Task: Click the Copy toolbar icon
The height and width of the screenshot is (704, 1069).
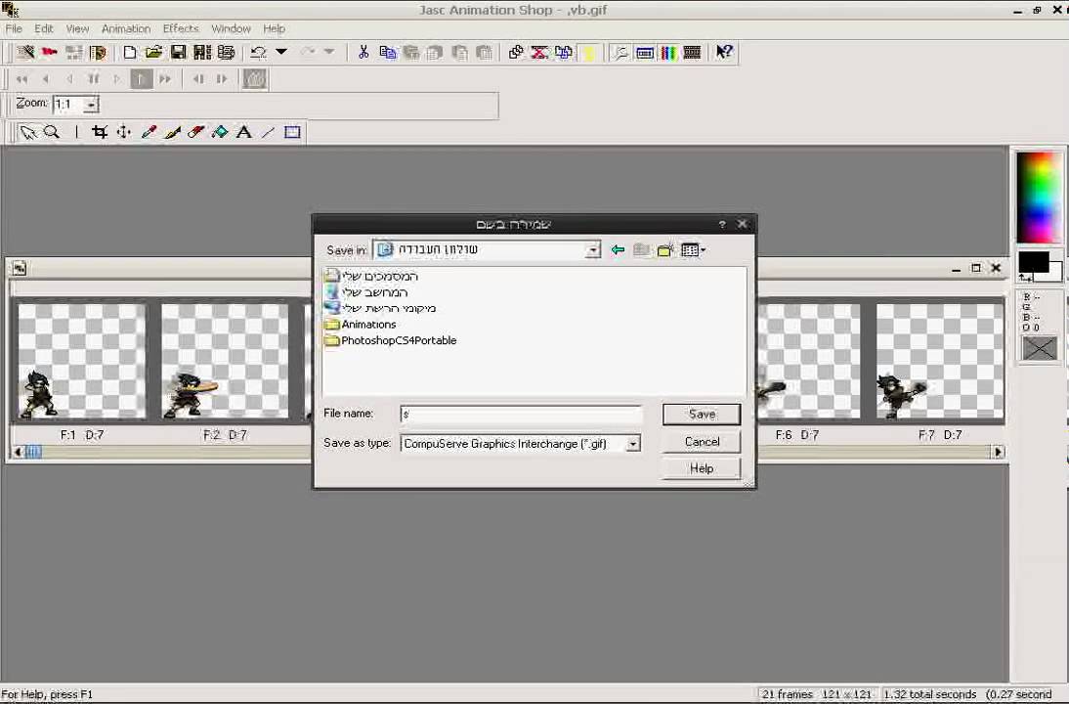Action: 387,53
